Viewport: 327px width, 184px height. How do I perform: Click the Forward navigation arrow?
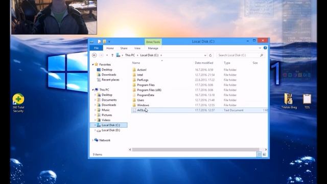pos(101,55)
